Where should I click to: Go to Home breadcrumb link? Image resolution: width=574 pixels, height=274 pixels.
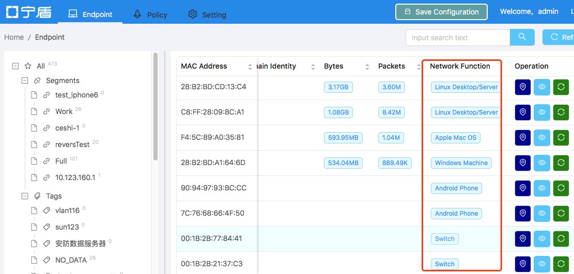tap(14, 37)
